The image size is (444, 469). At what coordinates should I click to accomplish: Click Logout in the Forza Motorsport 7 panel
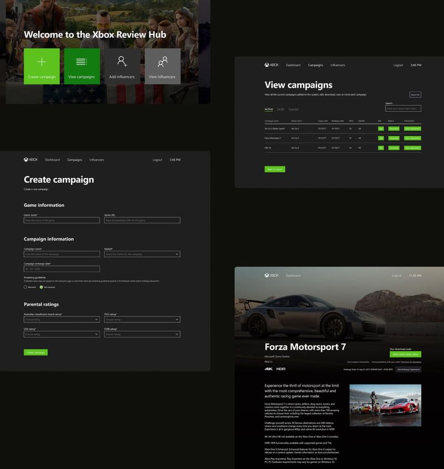point(396,276)
